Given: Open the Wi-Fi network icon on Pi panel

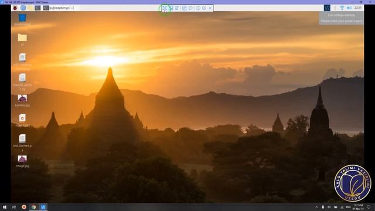Looking at the screenshot, I should point(342,8).
